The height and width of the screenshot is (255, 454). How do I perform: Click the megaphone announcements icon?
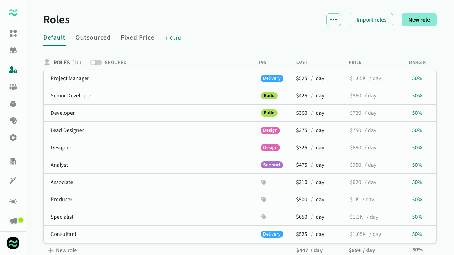click(x=13, y=221)
